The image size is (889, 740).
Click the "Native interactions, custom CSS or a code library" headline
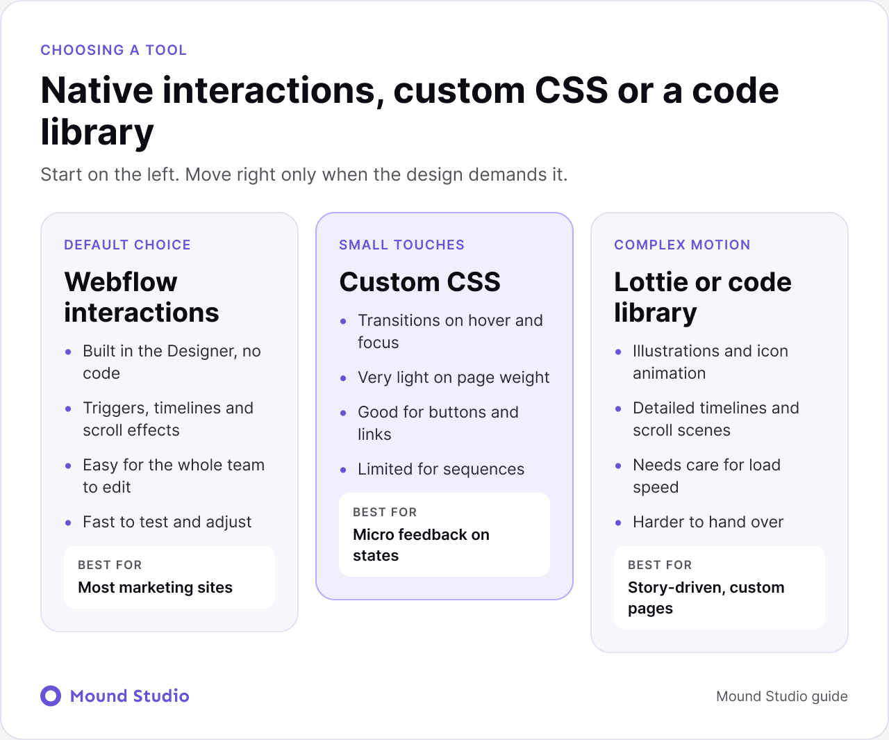[410, 111]
